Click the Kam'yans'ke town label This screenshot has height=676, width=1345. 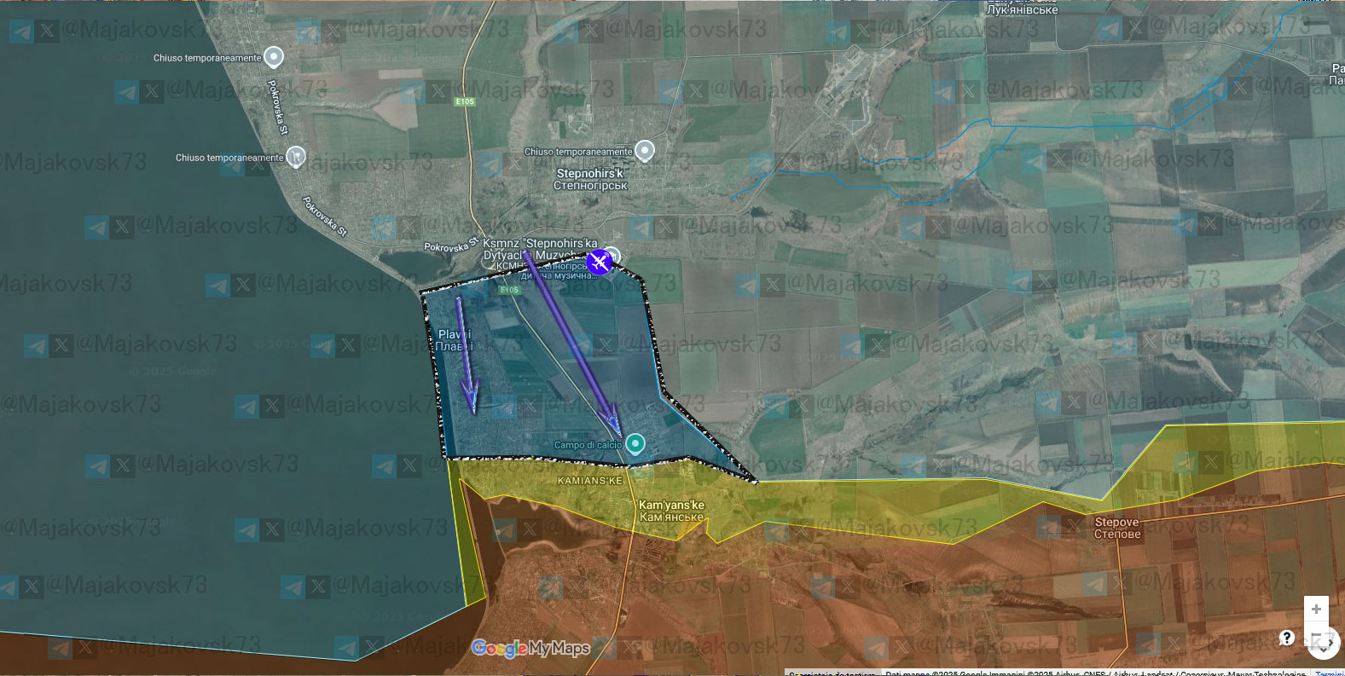[x=672, y=511]
